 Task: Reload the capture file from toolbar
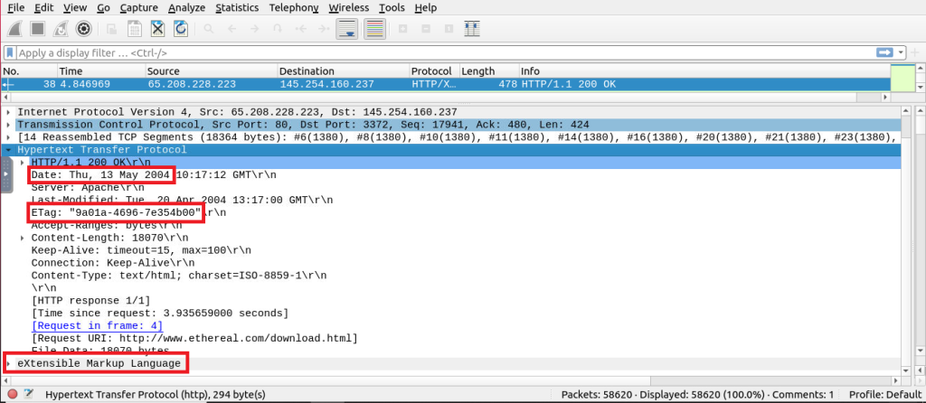[181, 28]
